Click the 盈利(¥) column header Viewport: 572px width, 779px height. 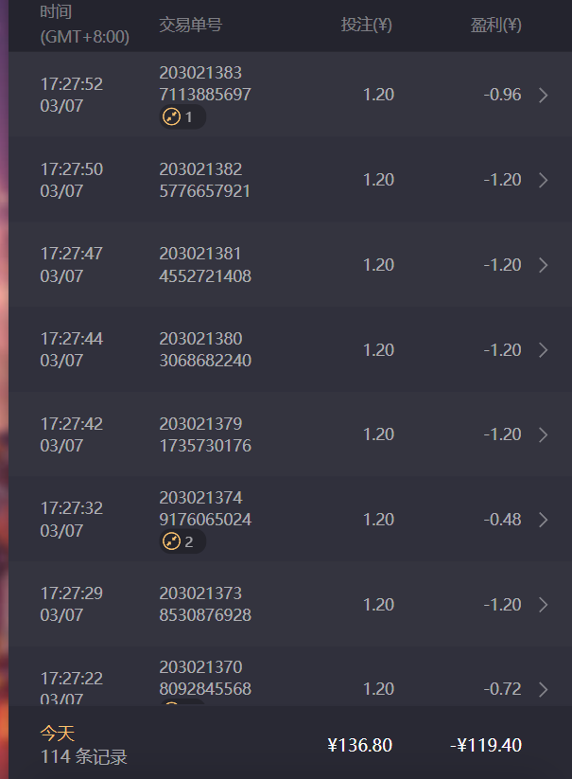(x=495, y=25)
